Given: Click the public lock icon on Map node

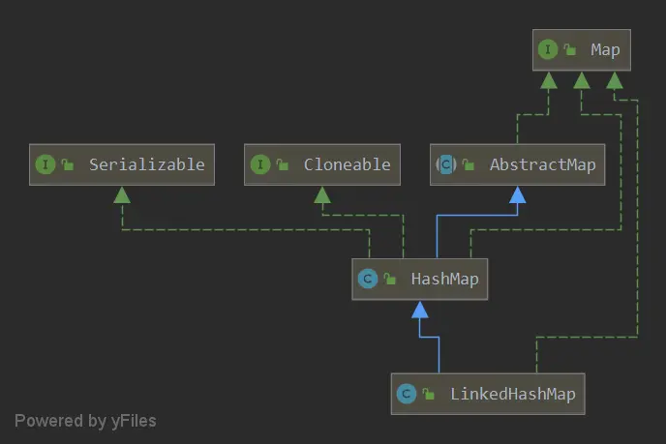Looking at the screenshot, I should coord(570,49).
